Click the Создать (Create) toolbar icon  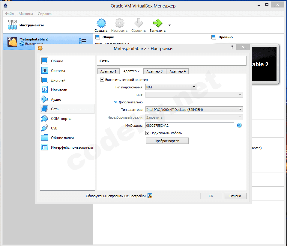(101, 24)
